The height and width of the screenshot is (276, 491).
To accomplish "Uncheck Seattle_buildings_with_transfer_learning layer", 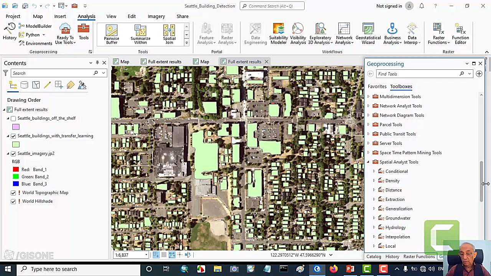I will coord(13,136).
